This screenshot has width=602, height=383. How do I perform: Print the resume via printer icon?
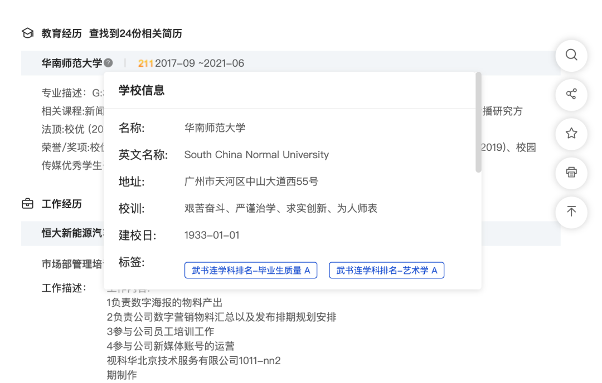571,172
